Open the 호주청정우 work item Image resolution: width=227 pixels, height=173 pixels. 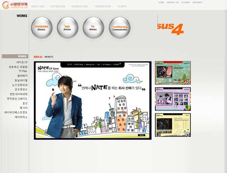point(21,90)
